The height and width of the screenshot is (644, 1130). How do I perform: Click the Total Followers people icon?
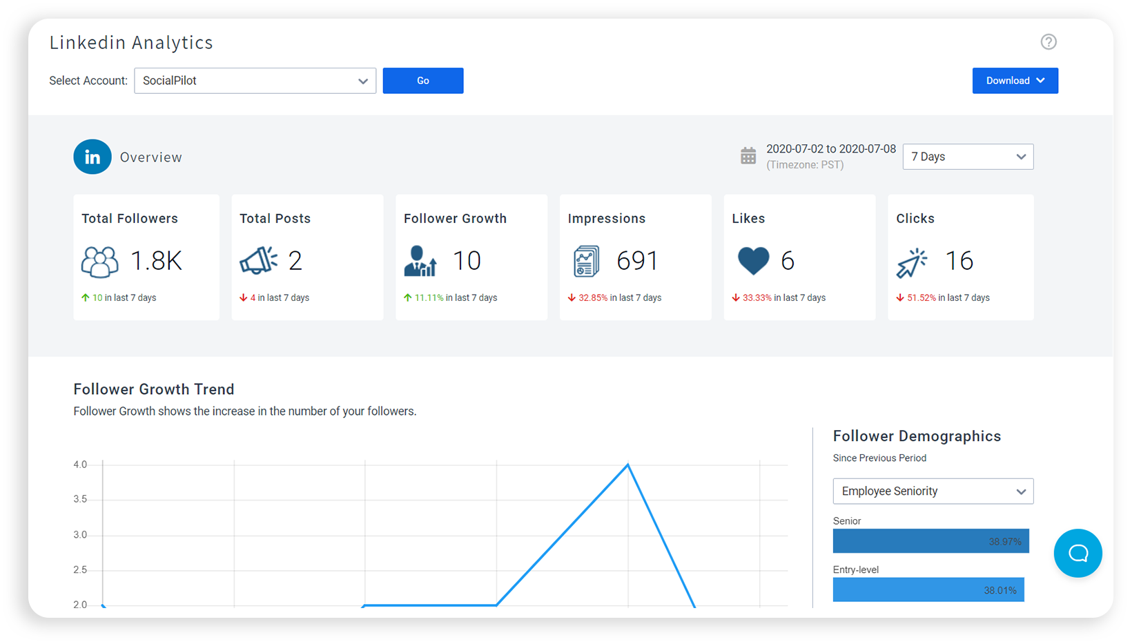[x=100, y=262]
